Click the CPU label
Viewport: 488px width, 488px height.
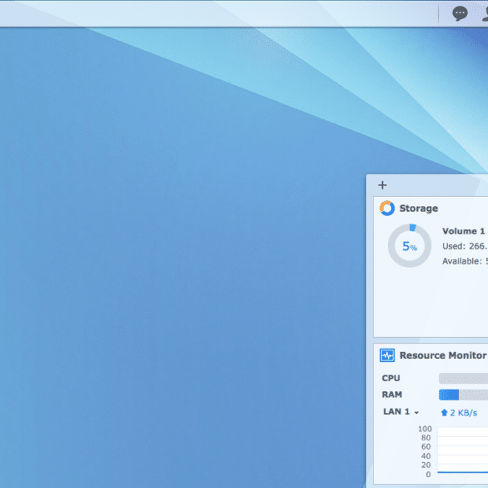tap(390, 378)
